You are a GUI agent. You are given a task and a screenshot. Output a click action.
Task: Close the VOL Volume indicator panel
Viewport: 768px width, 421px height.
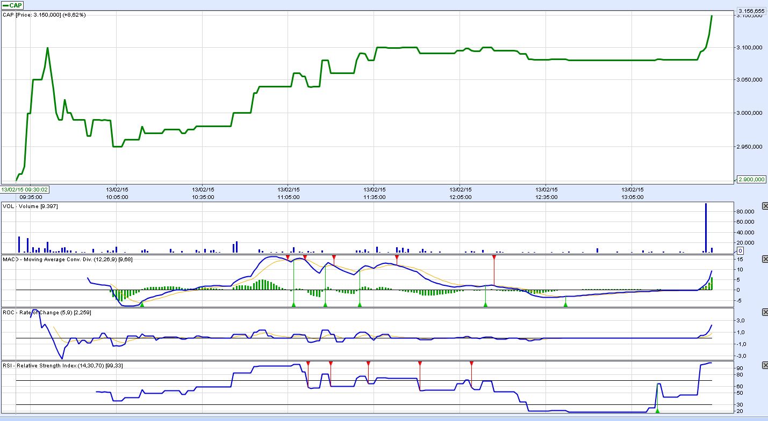pyautogui.click(x=765, y=206)
